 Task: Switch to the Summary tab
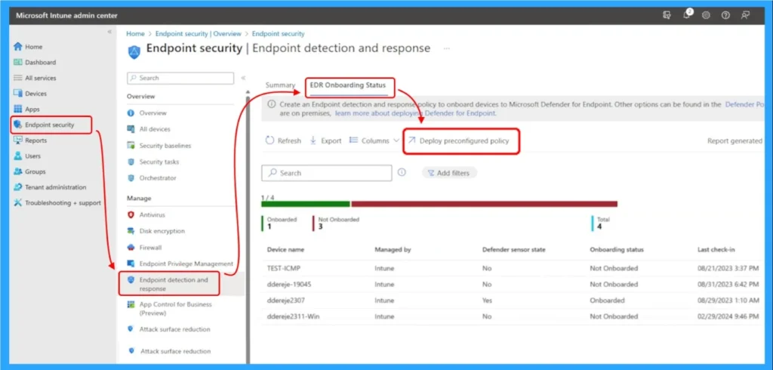280,85
